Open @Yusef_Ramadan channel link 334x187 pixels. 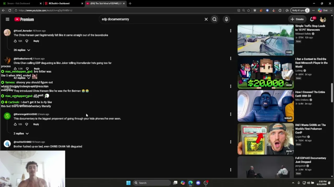click(23, 31)
